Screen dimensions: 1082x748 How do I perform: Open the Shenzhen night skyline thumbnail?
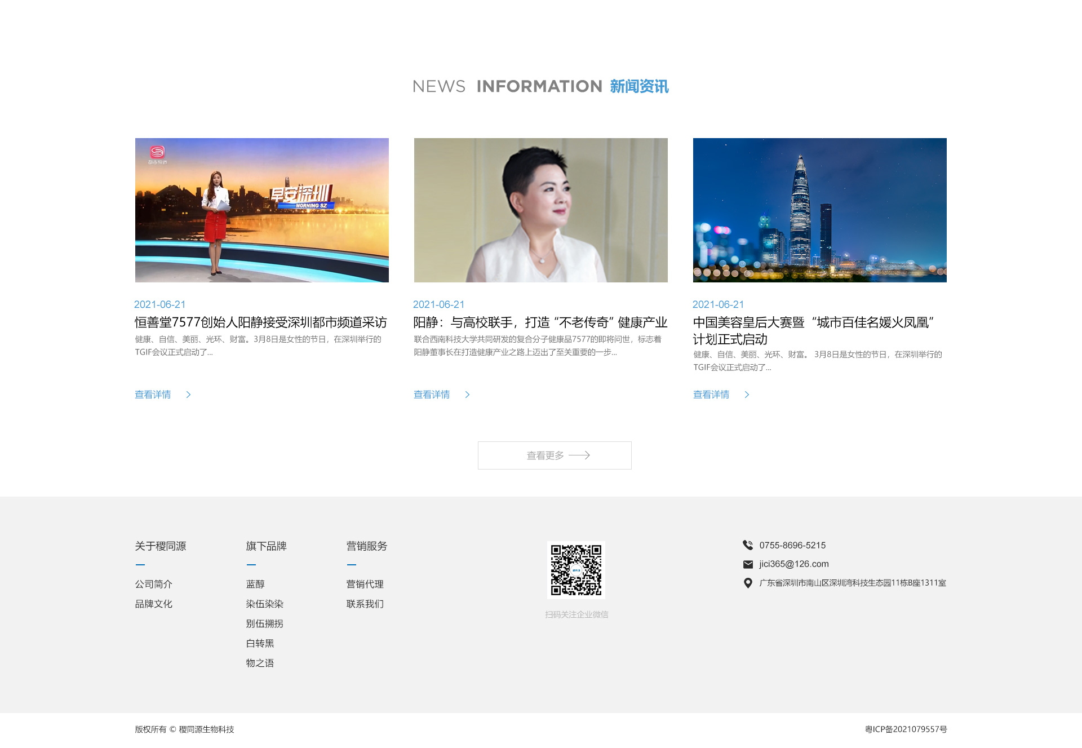point(819,210)
